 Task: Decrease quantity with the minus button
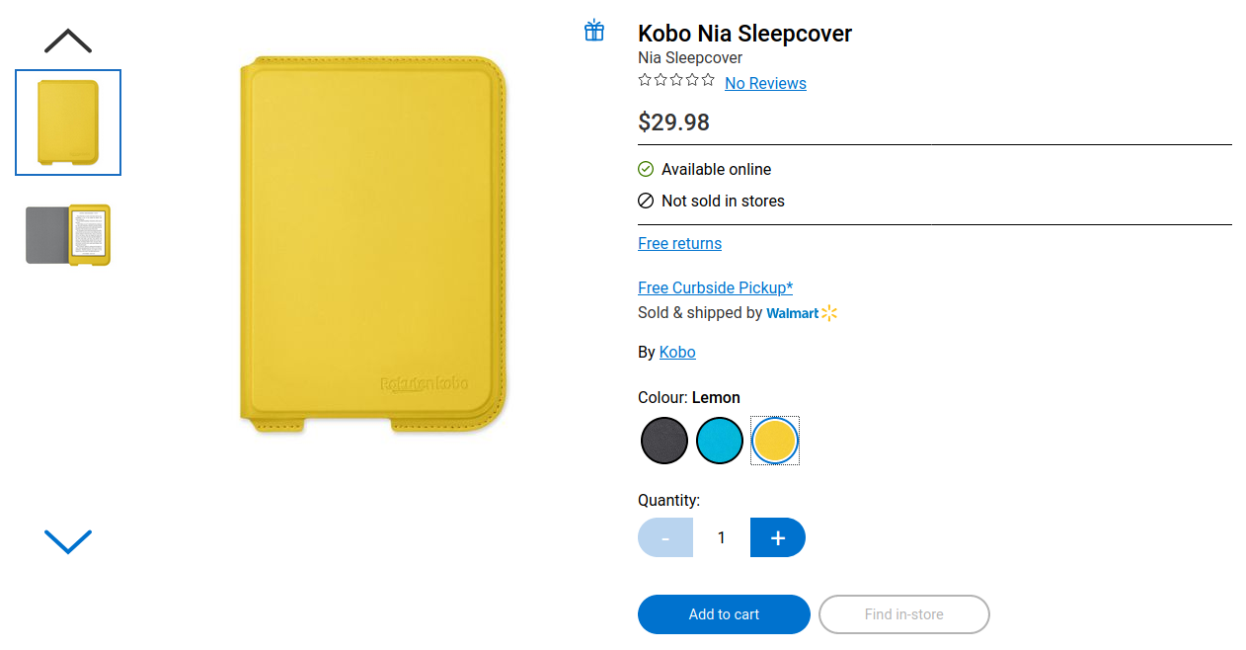pyautogui.click(x=665, y=537)
